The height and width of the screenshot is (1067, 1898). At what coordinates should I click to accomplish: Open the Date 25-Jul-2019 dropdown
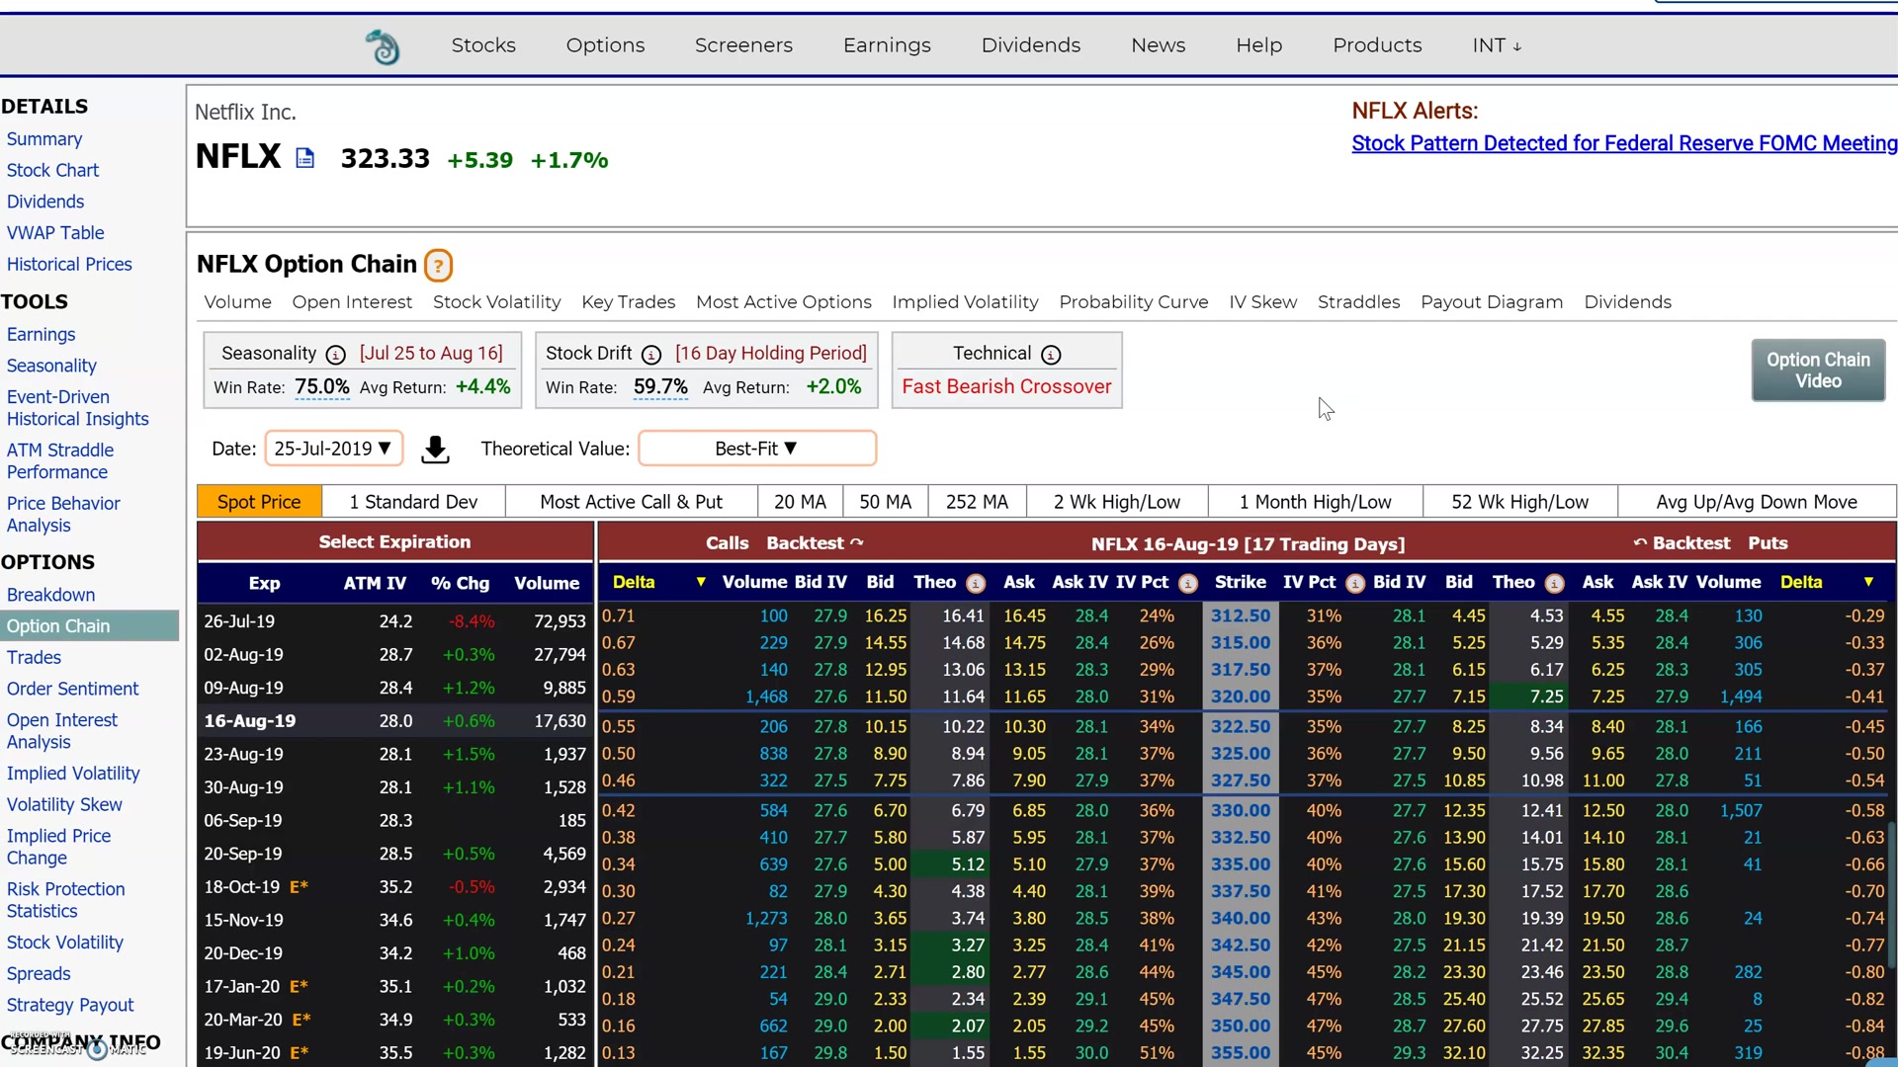333,449
